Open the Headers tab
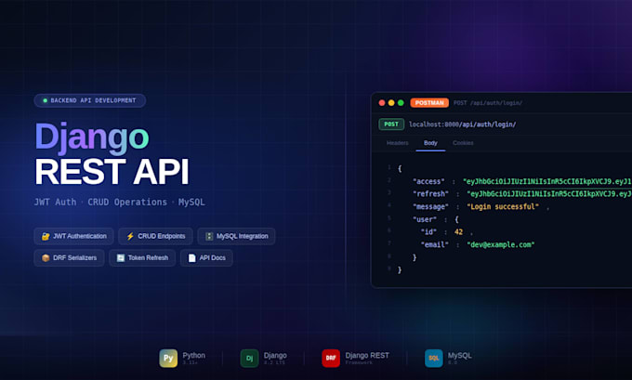This screenshot has width=632, height=380. point(398,143)
